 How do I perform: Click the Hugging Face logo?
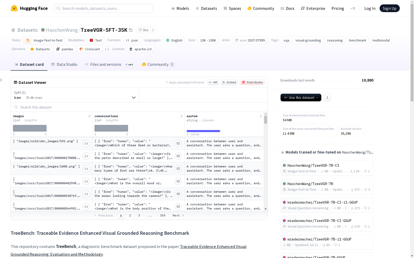[29, 8]
